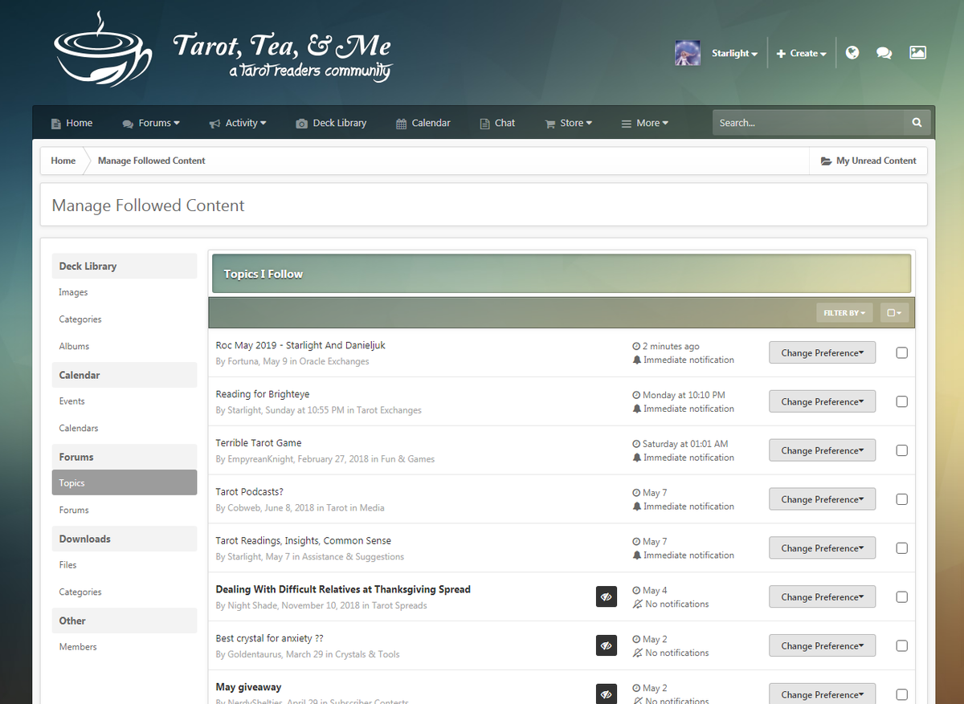
Task: Click the Starlight user avatar
Action: (687, 53)
